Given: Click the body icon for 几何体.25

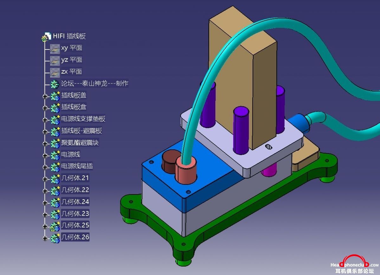Looking at the screenshot, I should (55, 226).
